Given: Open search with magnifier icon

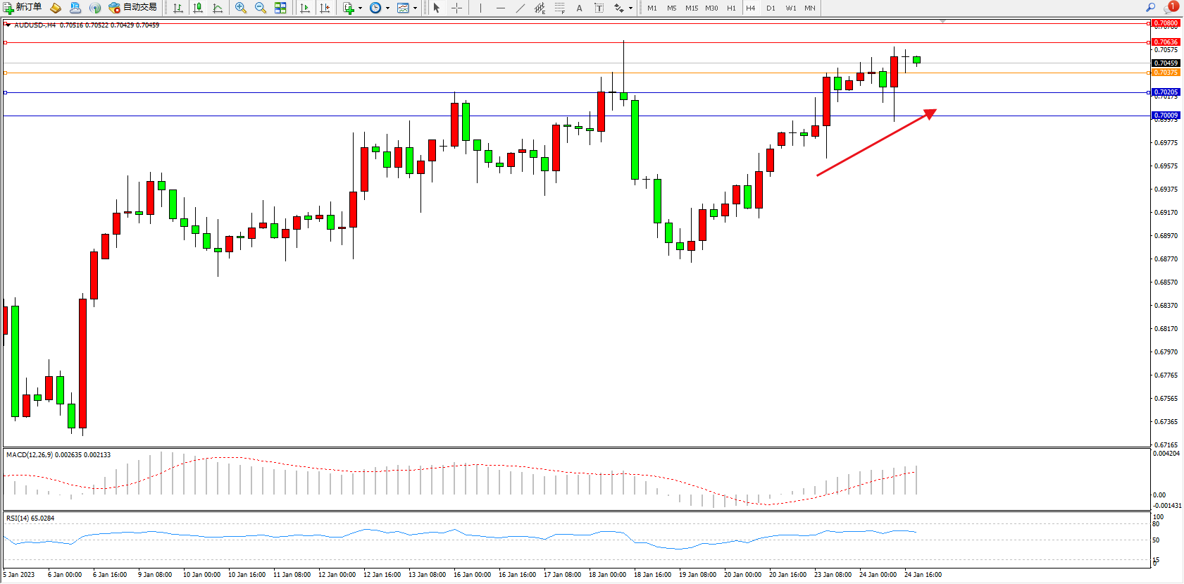Looking at the screenshot, I should click(x=1151, y=7).
